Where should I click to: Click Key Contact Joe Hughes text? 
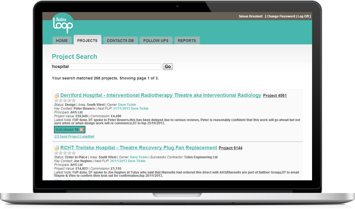73,161
